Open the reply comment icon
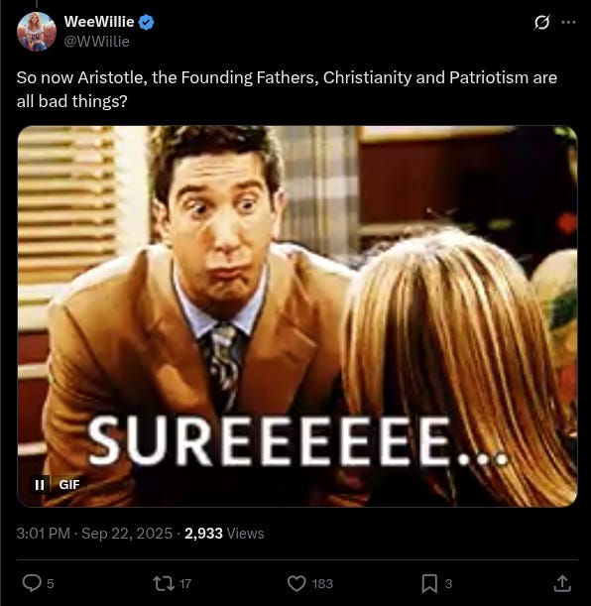 click(32, 583)
